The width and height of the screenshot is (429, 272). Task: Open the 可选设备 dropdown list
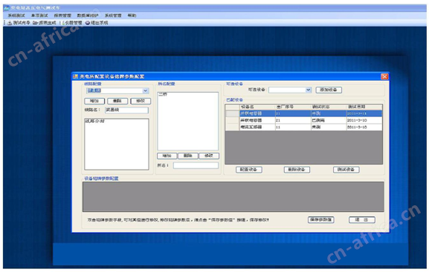pos(309,90)
